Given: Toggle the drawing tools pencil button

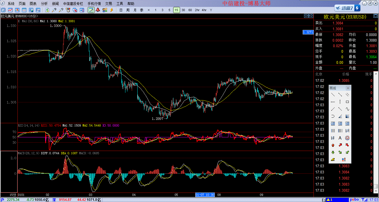Looking at the screenshot, I should point(91,10).
